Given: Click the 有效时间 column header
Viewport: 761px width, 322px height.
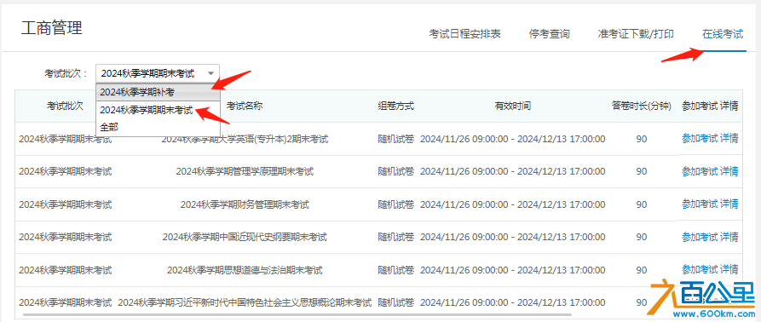Looking at the screenshot, I should [x=512, y=106].
